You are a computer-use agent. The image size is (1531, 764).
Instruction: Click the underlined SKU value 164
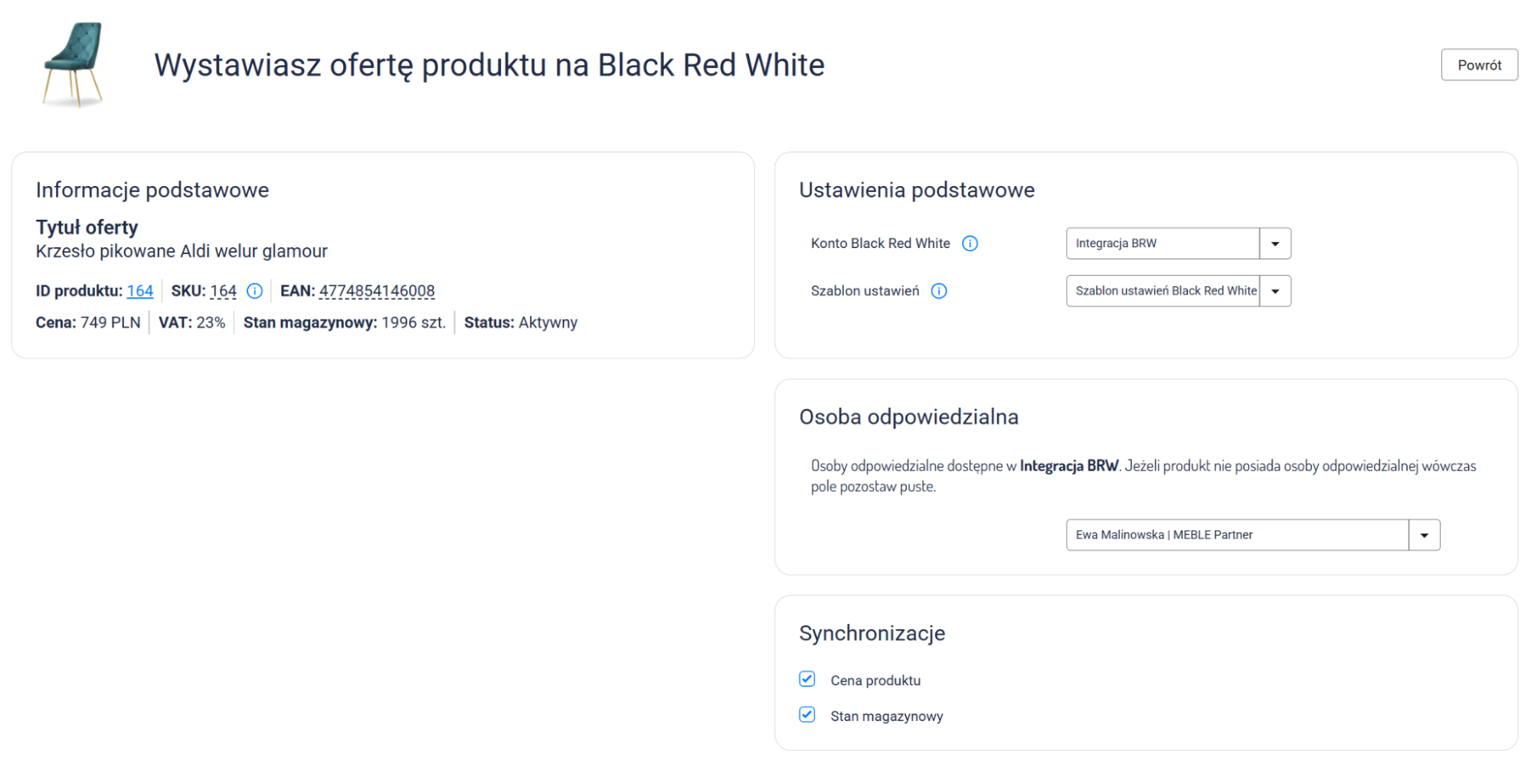pos(223,291)
